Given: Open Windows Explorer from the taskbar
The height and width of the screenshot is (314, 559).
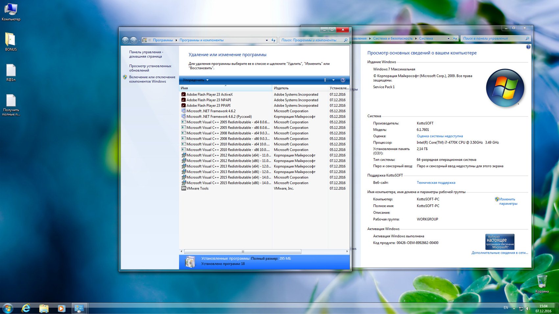Looking at the screenshot, I should click(44, 308).
